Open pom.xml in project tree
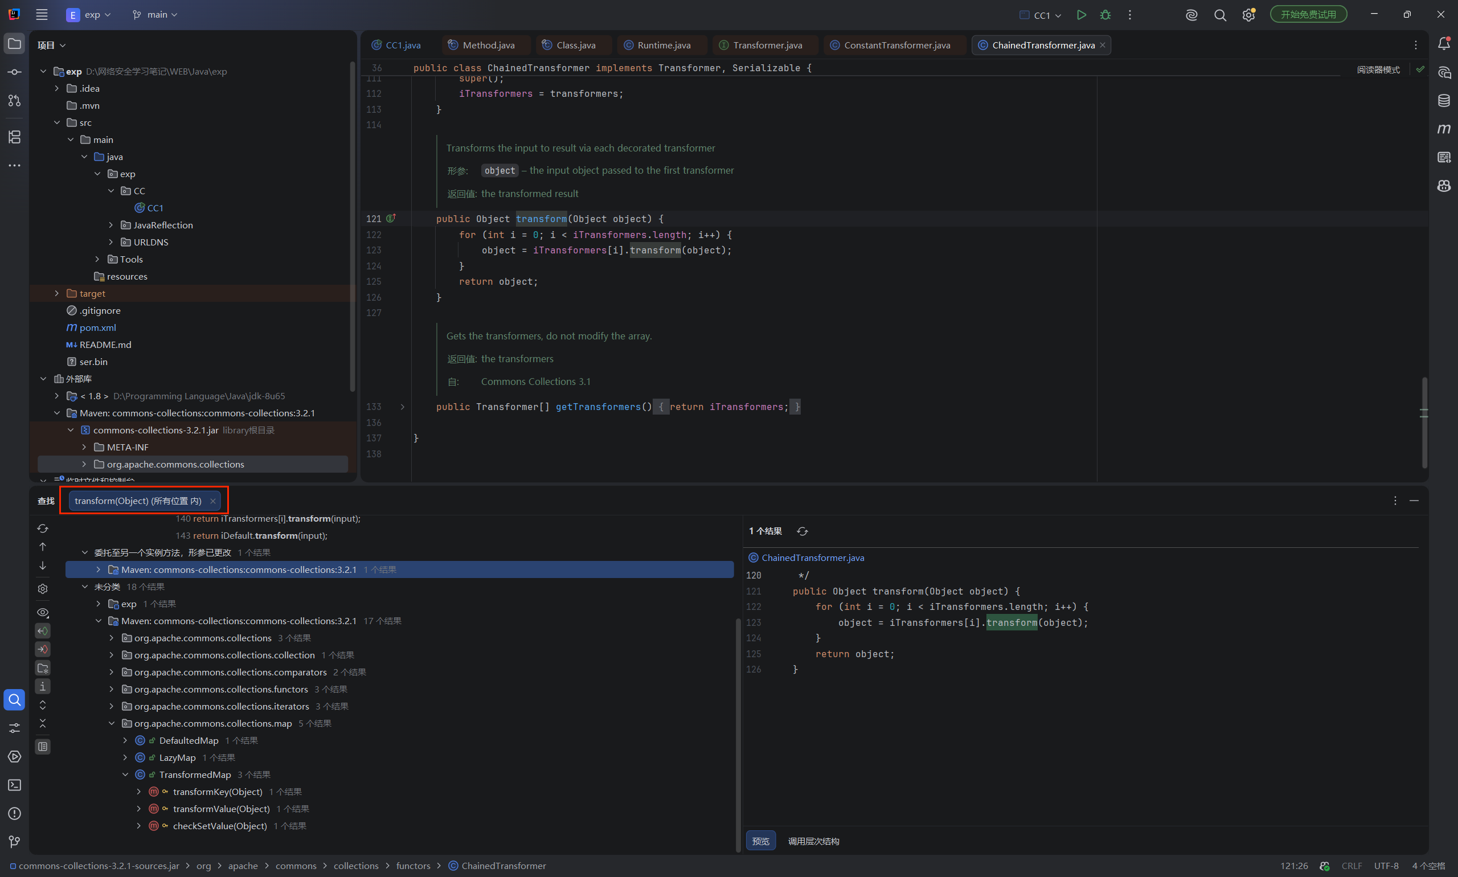 click(x=97, y=327)
